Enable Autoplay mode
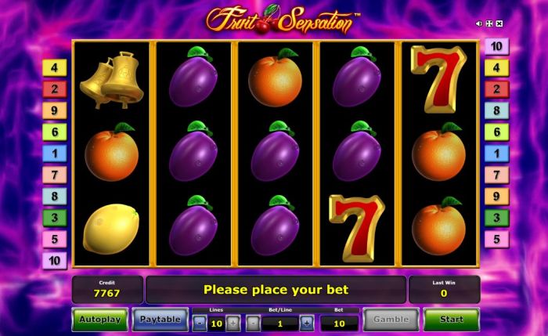Viewport: 548px width, 336px height. (x=100, y=320)
